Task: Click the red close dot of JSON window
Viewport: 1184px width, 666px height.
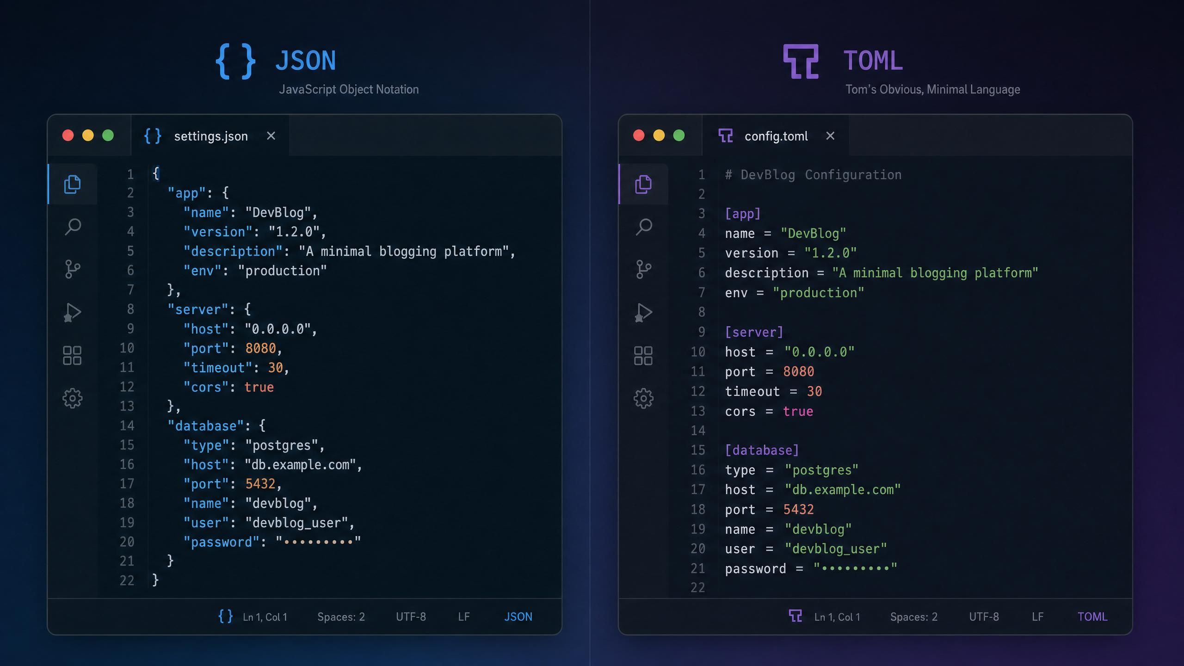Action: (x=68, y=135)
